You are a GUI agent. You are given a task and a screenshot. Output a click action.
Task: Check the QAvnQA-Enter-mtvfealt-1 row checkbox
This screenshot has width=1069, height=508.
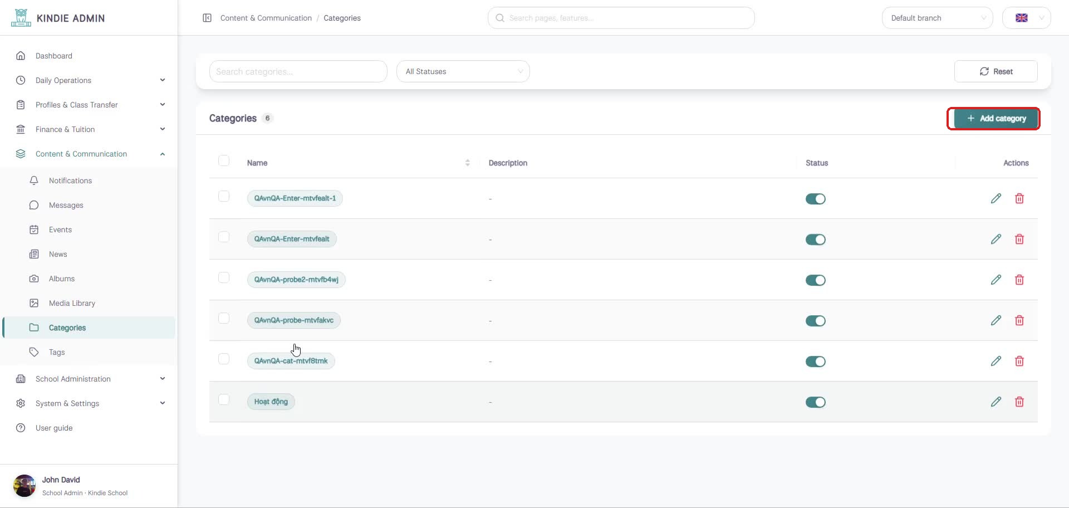224,196
